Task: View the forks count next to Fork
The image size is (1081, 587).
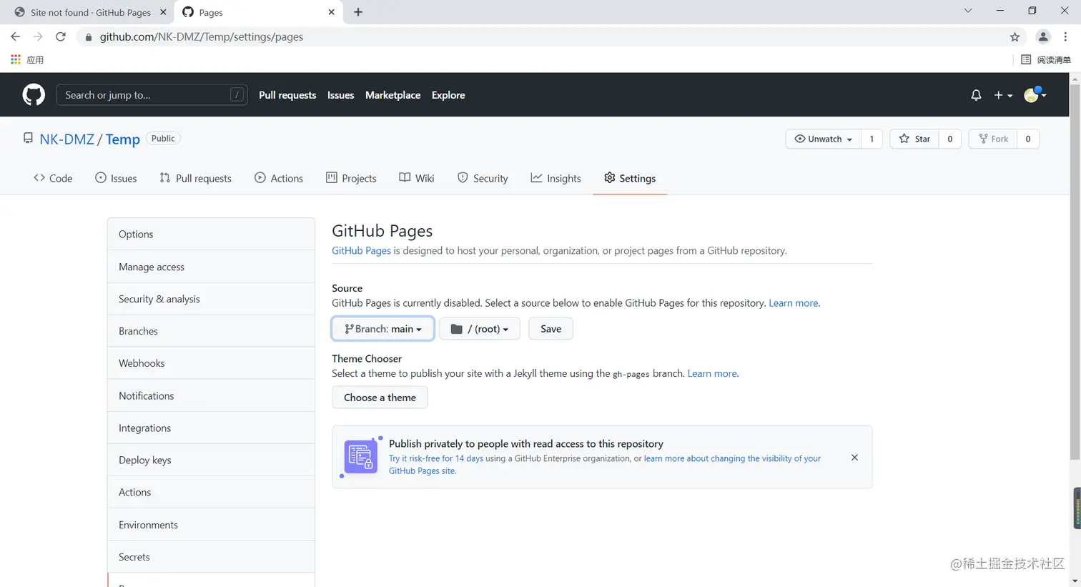Action: click(x=1028, y=139)
